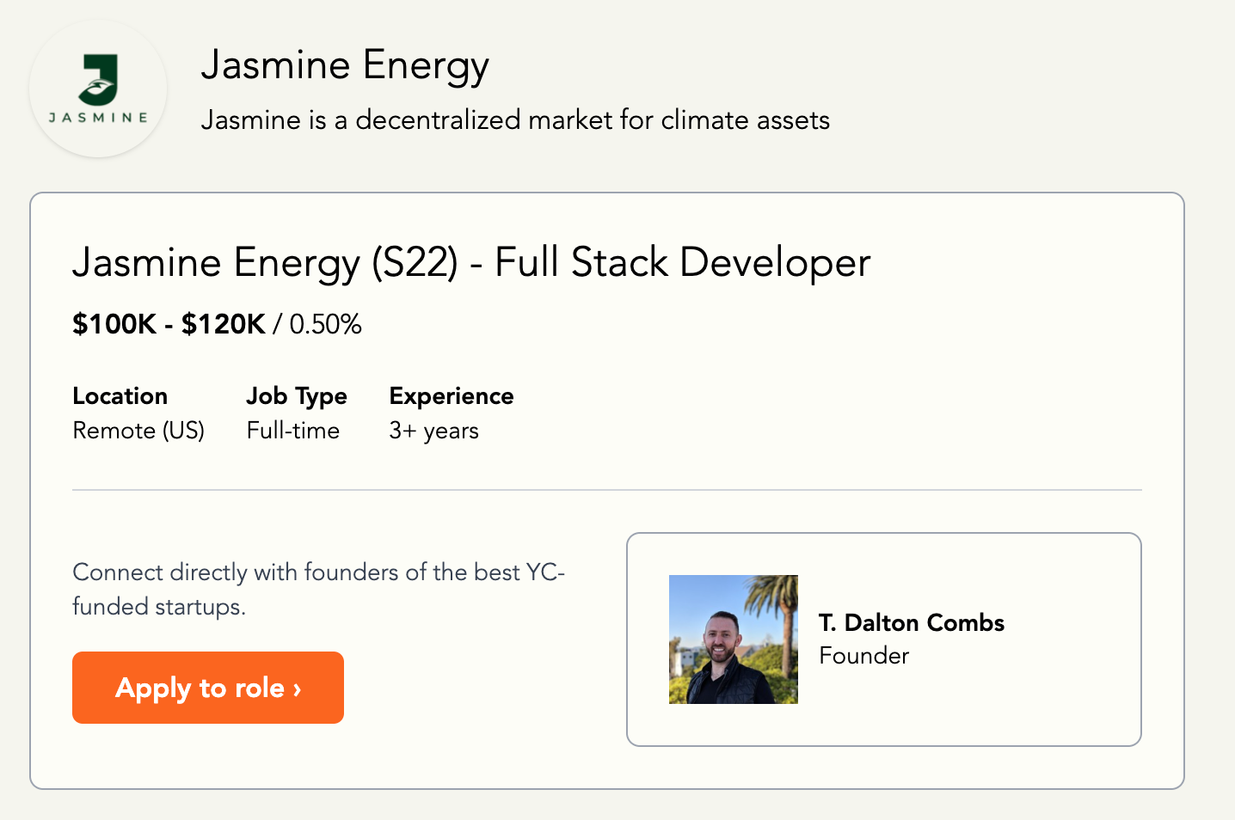1235x820 pixels.
Task: Select the Full-time job type value
Action: click(x=293, y=431)
